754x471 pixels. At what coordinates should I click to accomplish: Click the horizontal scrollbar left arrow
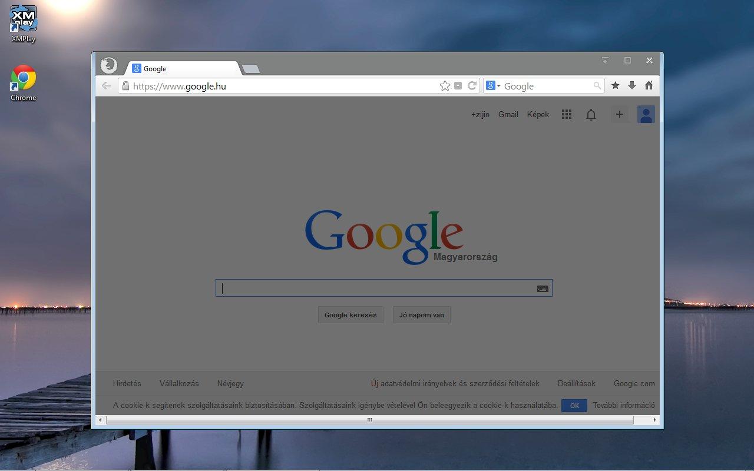coord(100,420)
